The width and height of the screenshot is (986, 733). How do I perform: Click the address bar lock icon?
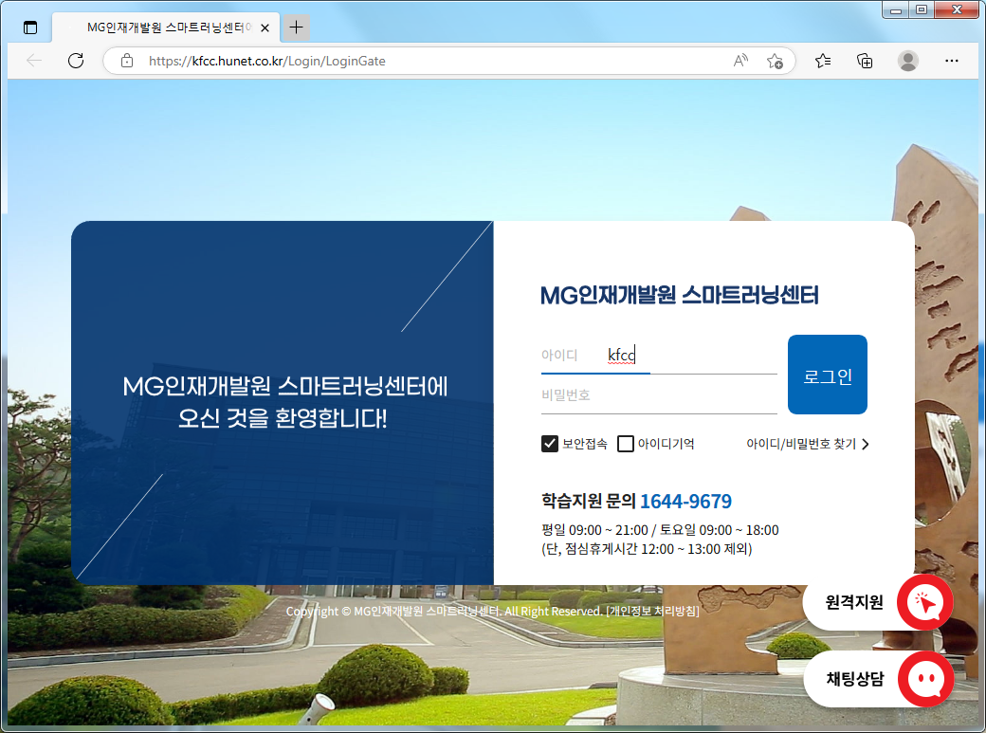pos(128,60)
